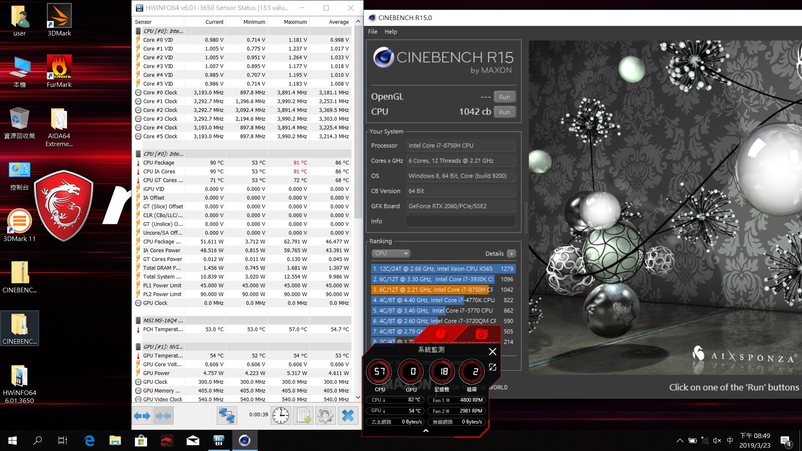Open Microsoft Edge from taskbar

point(89,441)
